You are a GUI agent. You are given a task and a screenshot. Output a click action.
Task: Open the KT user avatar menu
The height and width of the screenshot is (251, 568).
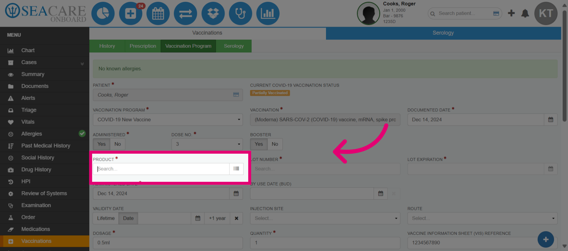[x=546, y=13]
